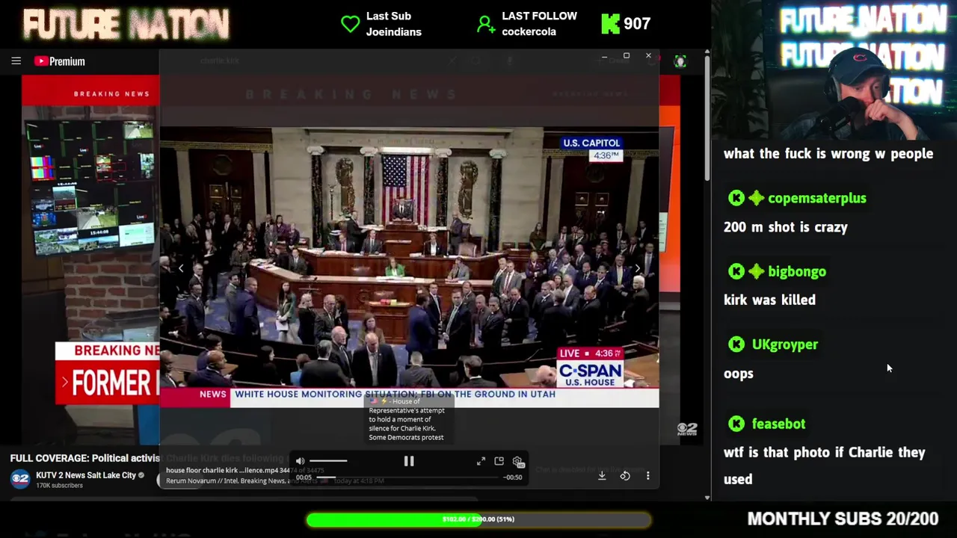
Task: Open the viewer's three-dot more menu
Action: [x=647, y=475]
